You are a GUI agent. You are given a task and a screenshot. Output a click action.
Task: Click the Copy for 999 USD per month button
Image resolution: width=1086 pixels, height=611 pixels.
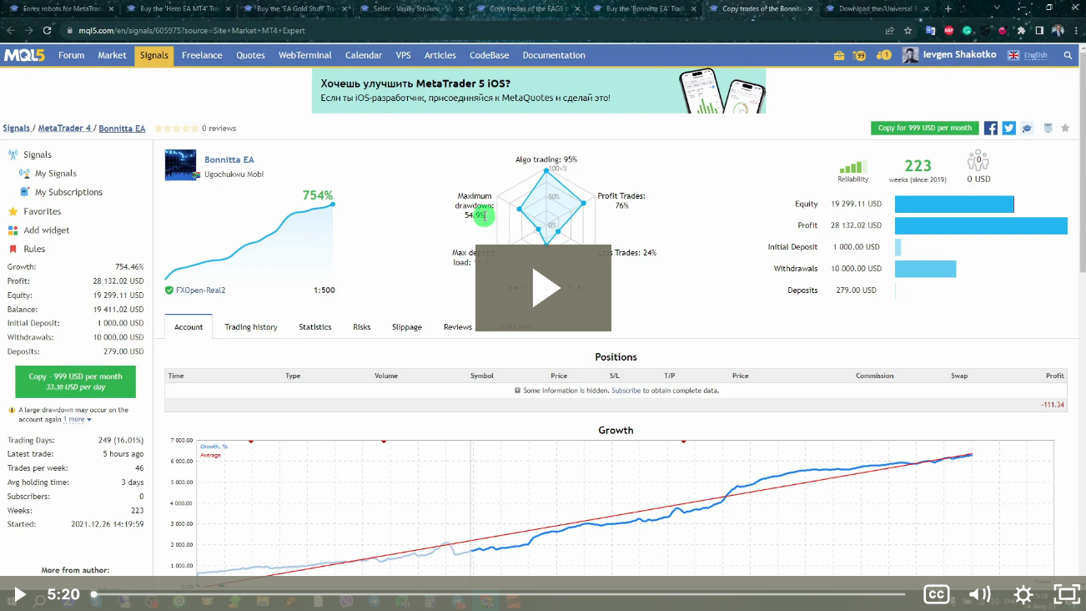point(924,128)
